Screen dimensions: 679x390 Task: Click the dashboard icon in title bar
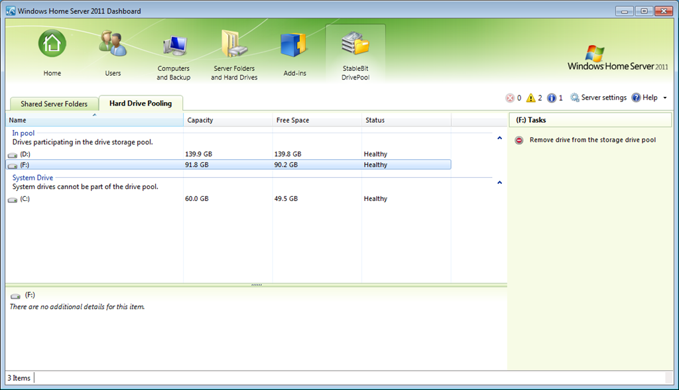[11, 11]
